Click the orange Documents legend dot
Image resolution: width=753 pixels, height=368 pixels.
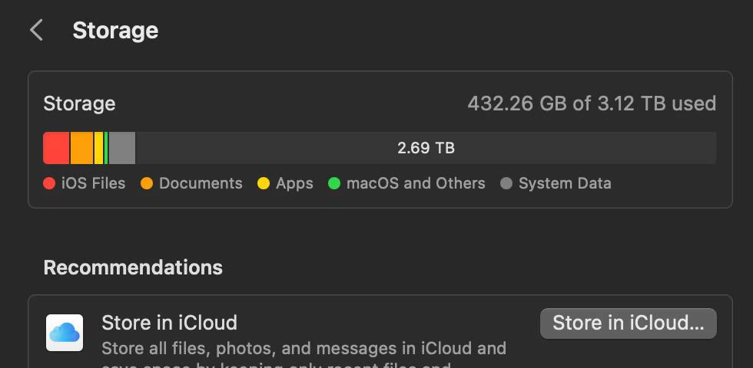147,183
